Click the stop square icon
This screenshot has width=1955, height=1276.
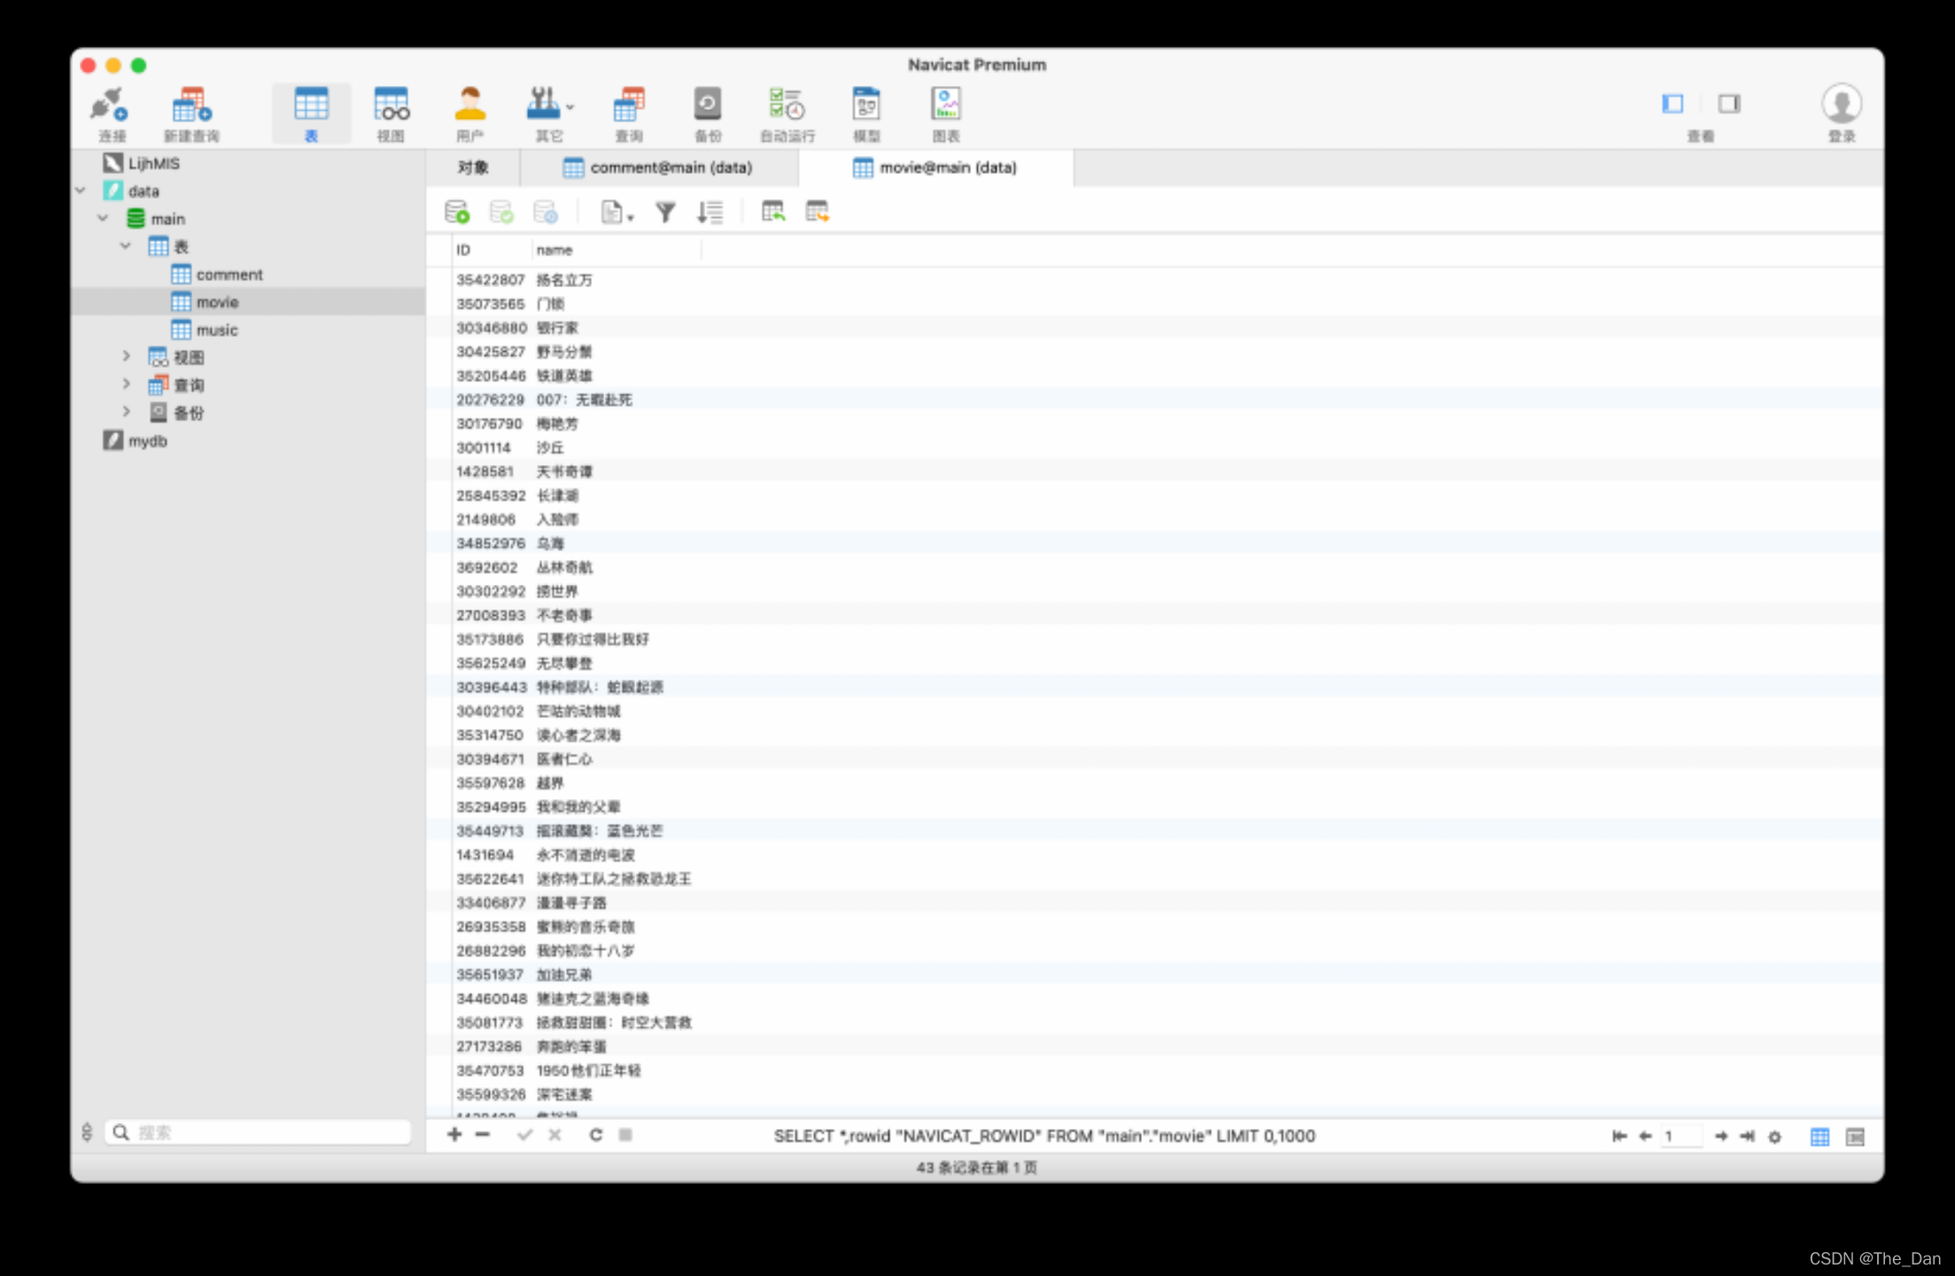pos(625,1135)
